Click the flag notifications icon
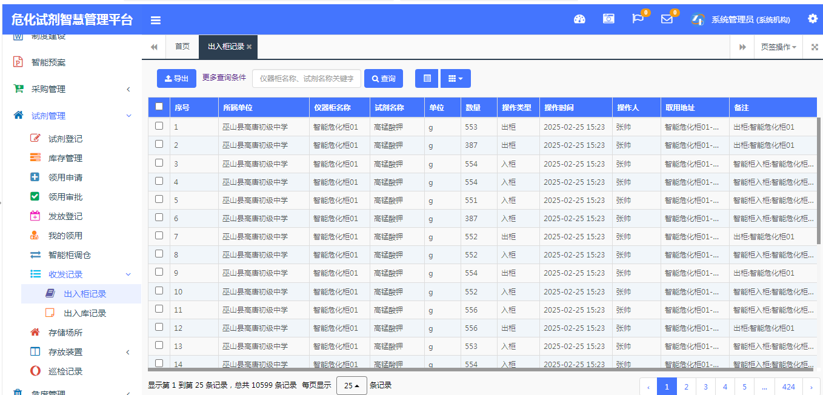The height and width of the screenshot is (395, 823). 638,19
